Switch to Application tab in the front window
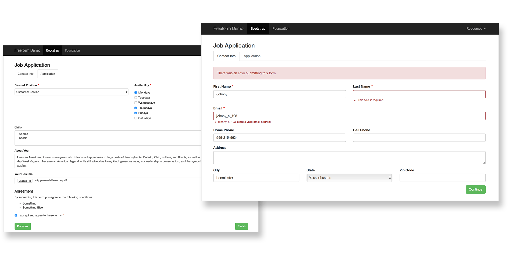This screenshot has height=255, width=510. 252,56
